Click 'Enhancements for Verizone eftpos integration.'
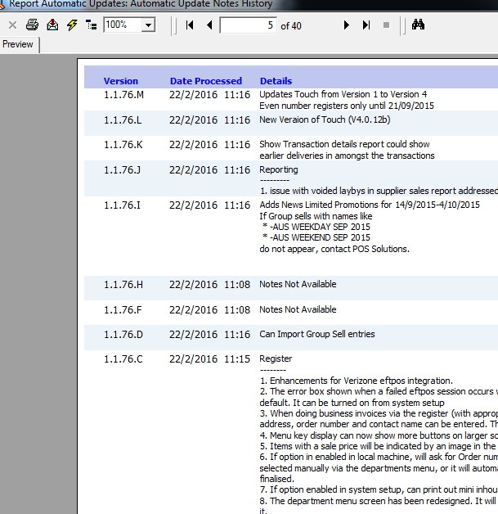The image size is (498, 514). tap(361, 381)
